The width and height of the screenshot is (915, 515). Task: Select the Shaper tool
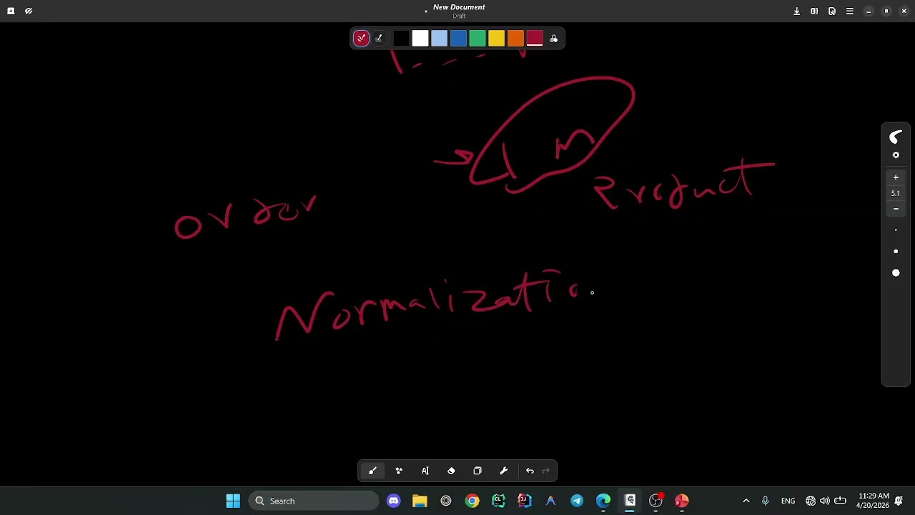tap(399, 471)
